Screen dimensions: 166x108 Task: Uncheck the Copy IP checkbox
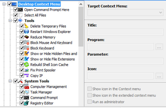point(22,76)
